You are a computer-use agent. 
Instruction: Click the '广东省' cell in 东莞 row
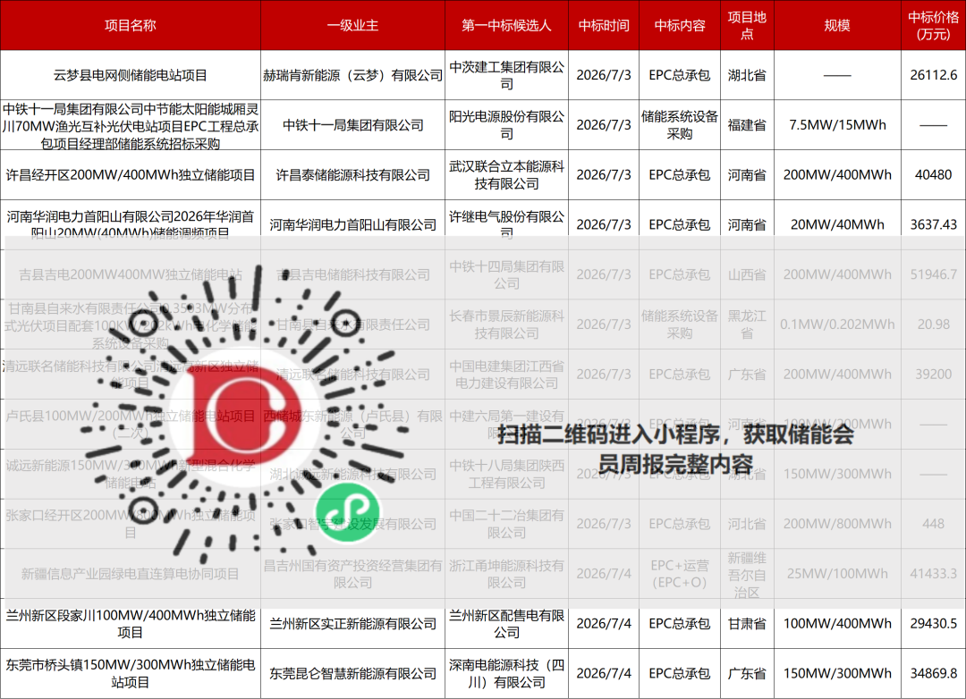[747, 674]
